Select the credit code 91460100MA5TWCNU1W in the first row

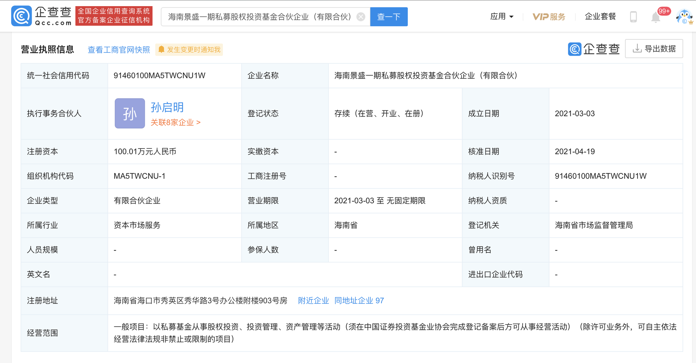[159, 75]
